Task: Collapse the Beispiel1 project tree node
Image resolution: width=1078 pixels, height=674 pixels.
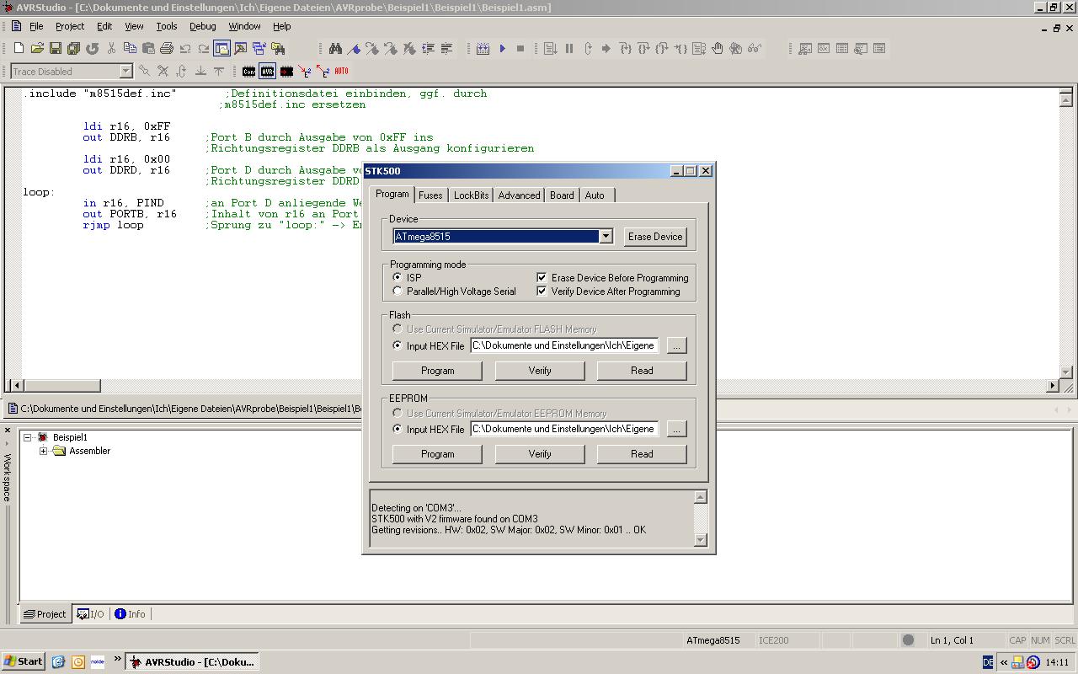Action: tap(28, 437)
